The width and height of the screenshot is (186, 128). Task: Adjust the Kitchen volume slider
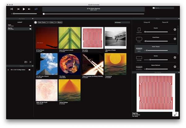(x=156, y=60)
